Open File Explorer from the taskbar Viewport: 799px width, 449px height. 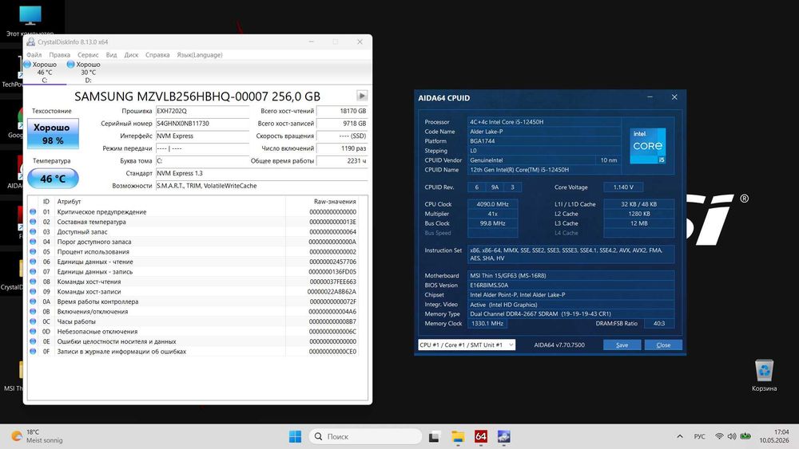point(458,436)
